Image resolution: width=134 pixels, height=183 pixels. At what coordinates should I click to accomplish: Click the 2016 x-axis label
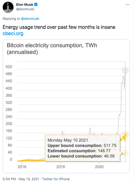(x=22, y=167)
